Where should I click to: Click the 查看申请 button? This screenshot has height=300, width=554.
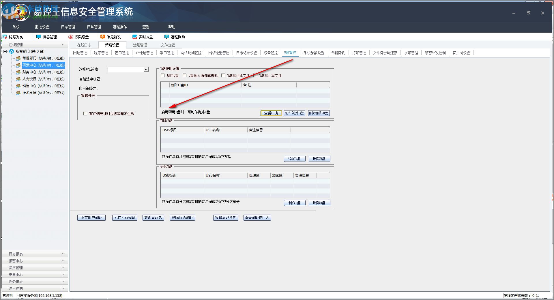[271, 113]
